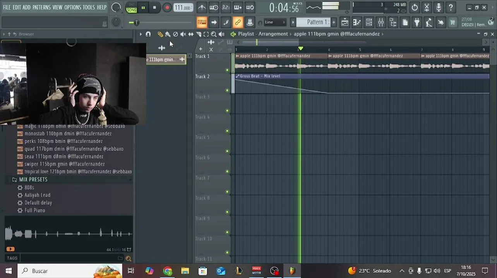
Task: Open the EDIT menu
Action: point(17,7)
